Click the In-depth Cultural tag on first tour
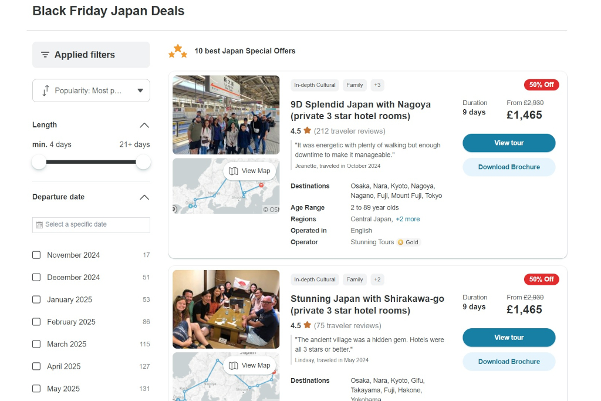The width and height of the screenshot is (601, 401). [315, 85]
